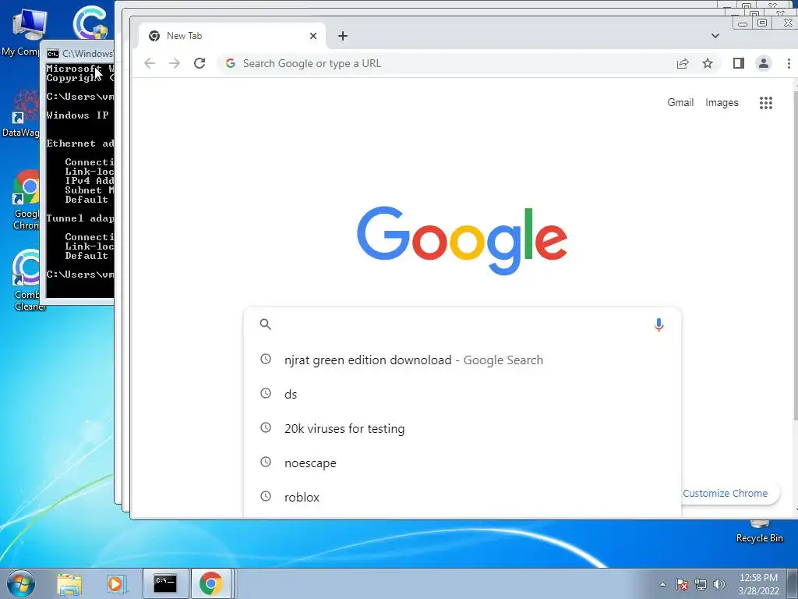Switch to Chrome in the taskbar
Image resolution: width=798 pixels, height=599 pixels.
coord(211,583)
